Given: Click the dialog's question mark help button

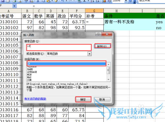Looking at the screenshot, I should coord(98,34).
